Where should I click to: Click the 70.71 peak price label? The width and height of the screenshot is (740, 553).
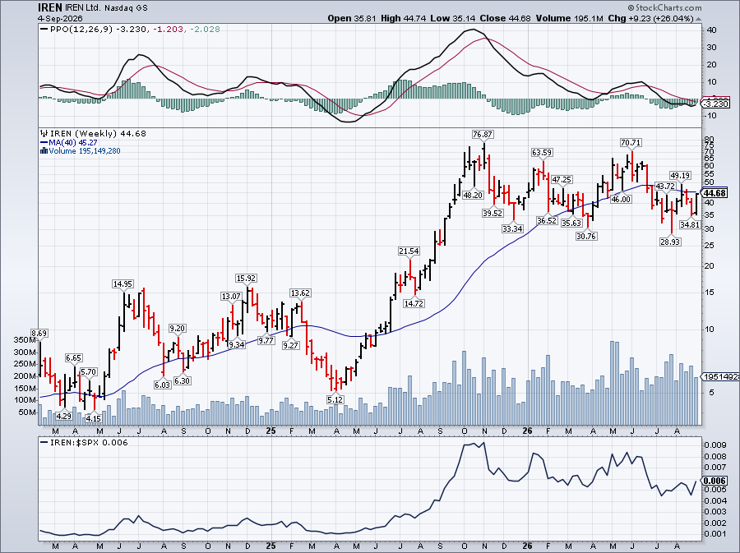pos(631,142)
